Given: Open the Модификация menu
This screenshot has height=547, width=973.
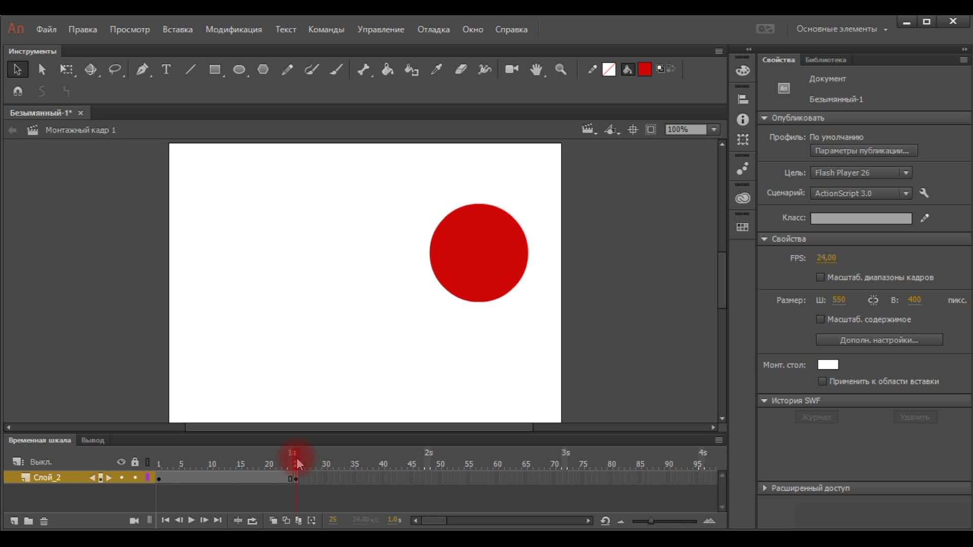Looking at the screenshot, I should [x=234, y=29].
